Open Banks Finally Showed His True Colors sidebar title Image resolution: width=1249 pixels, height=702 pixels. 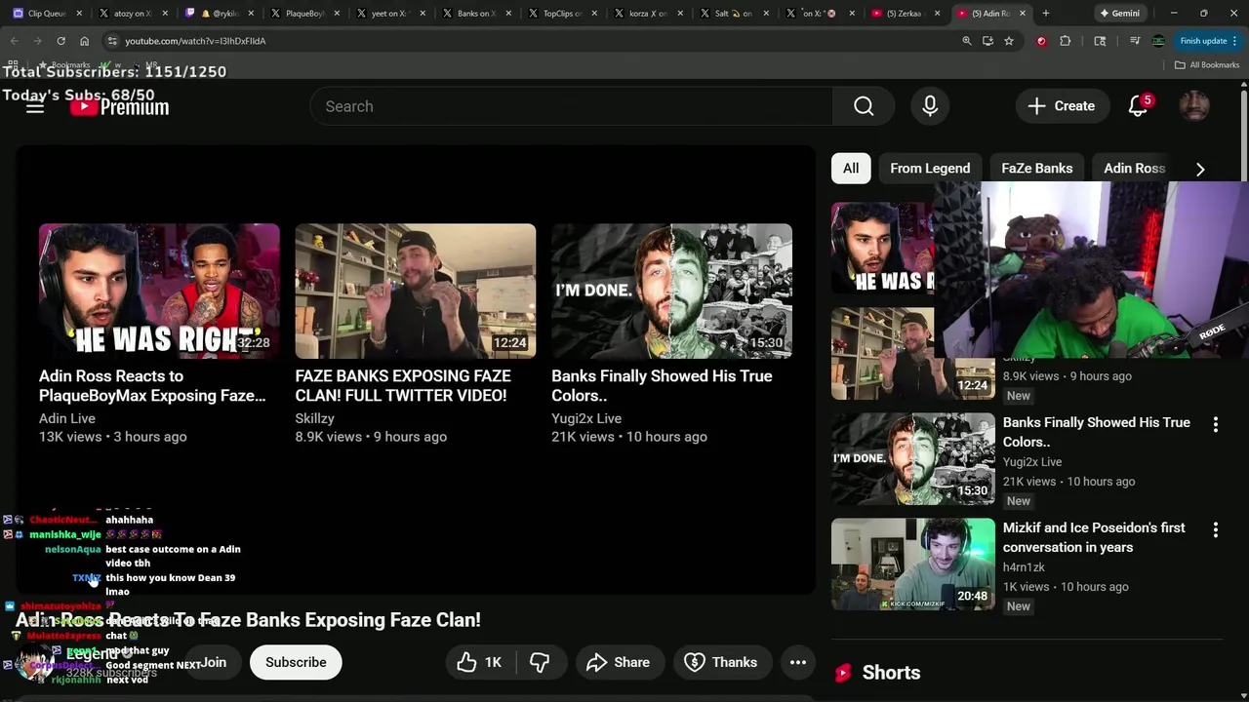pos(1097,432)
